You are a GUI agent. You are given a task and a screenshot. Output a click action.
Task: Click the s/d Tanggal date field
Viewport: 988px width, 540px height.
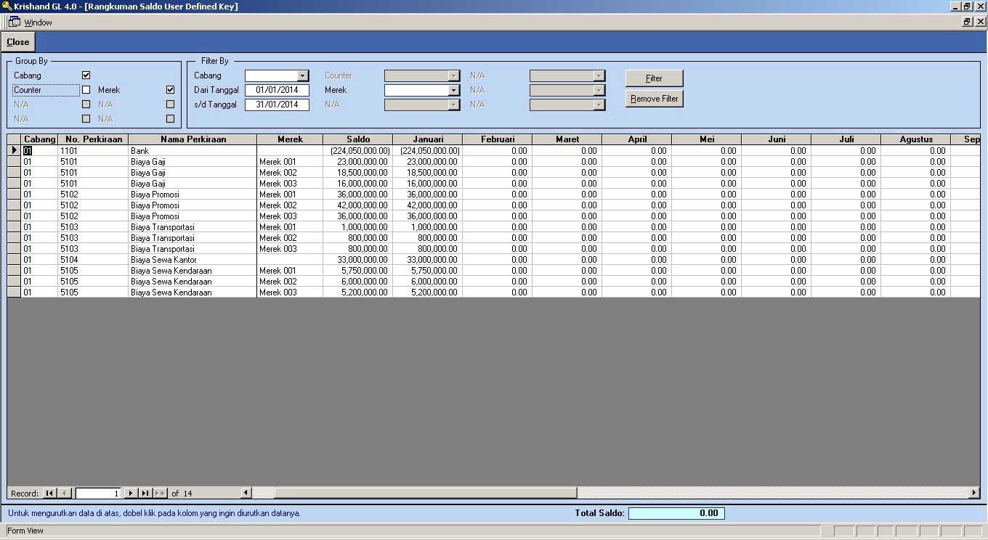(277, 105)
